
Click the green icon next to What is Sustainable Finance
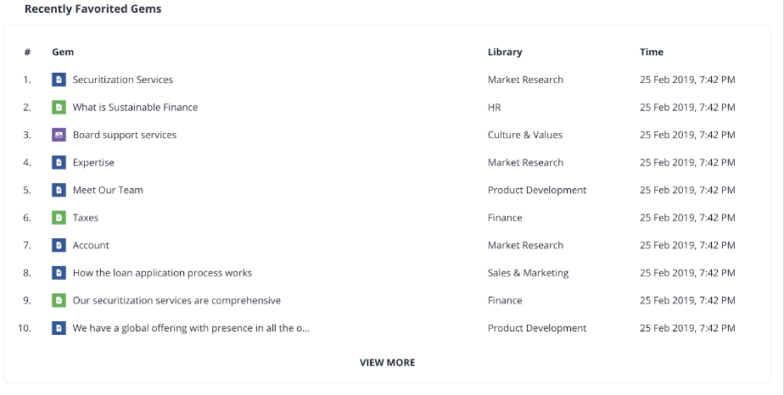[x=59, y=107]
